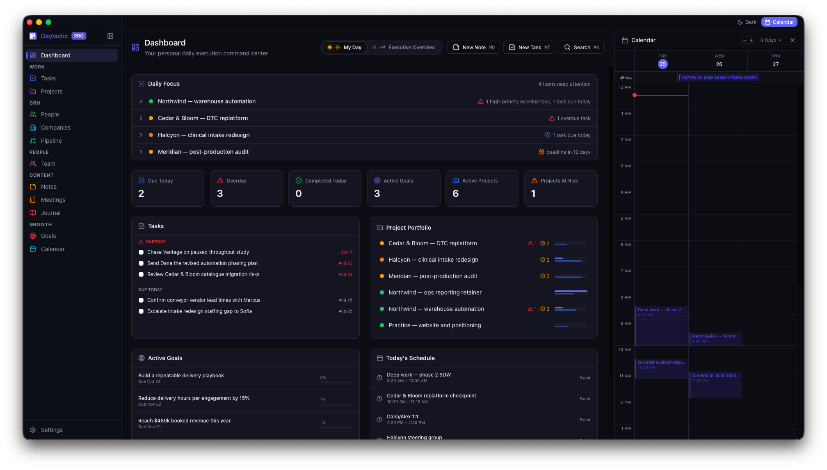Viewport: 827px width, 470px height.
Task: Open Northwind ops reporting retainer project
Action: click(x=483, y=292)
